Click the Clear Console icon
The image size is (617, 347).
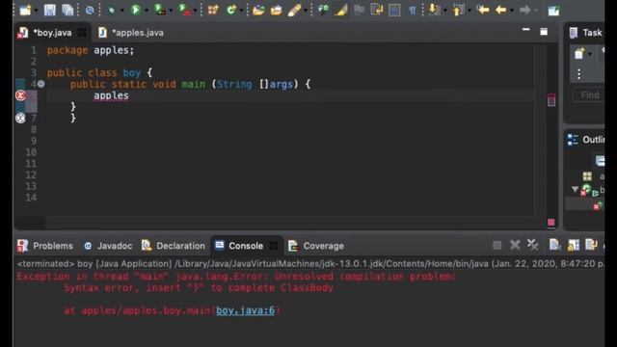tap(555, 245)
